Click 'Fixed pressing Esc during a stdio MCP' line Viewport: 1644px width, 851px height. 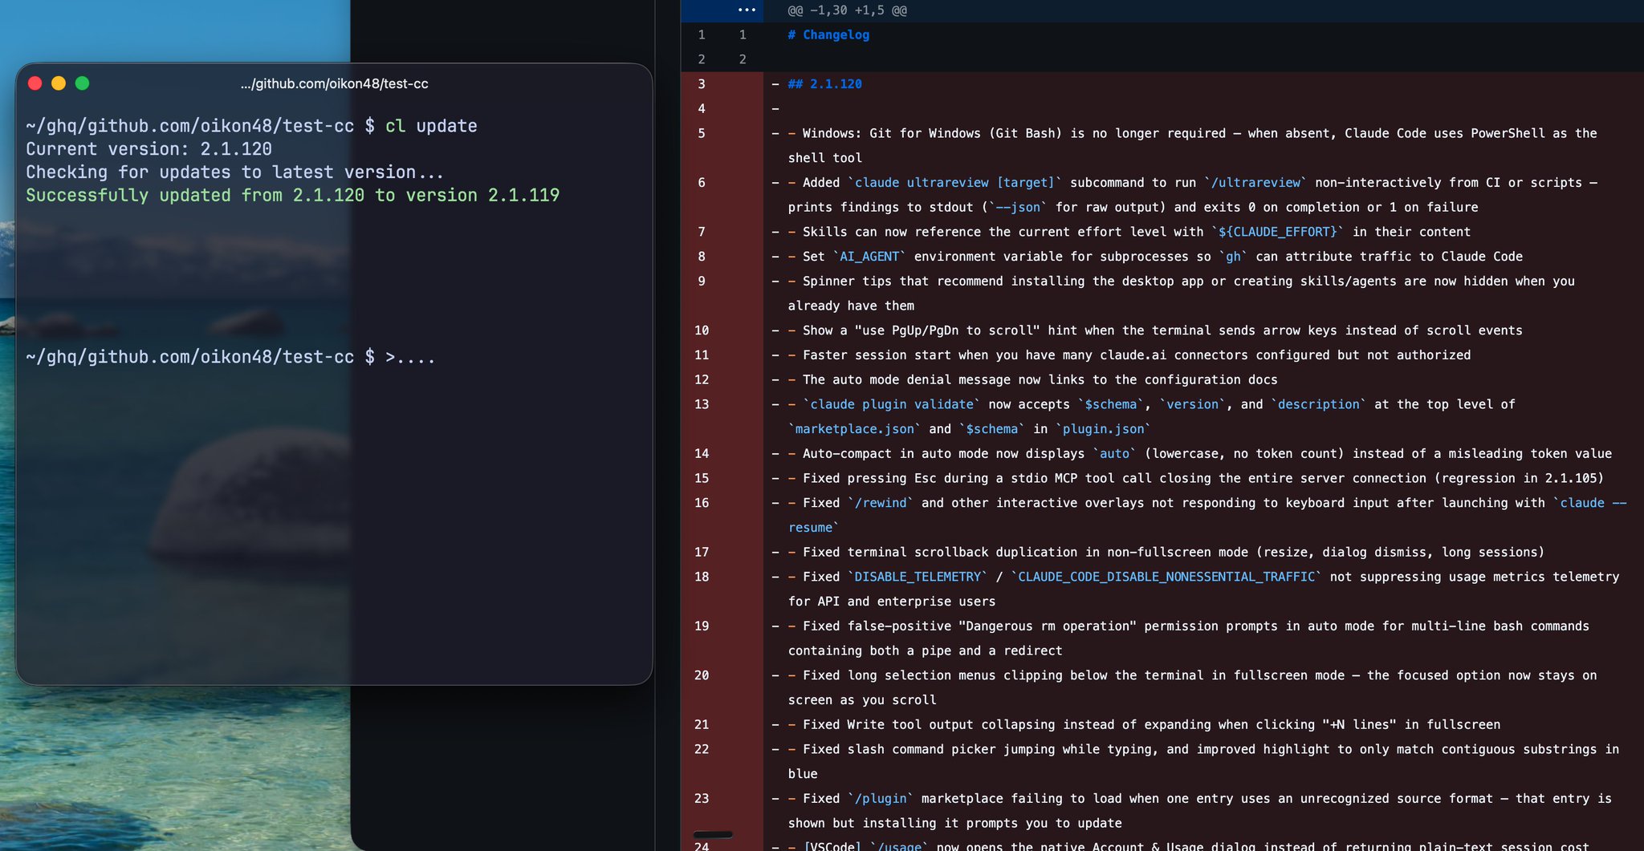click(x=1196, y=479)
